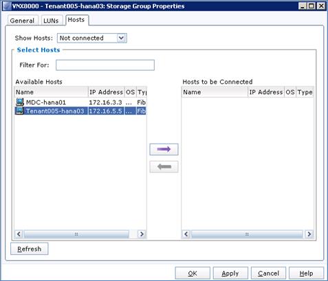Sort Hosts to be Connected by IP Address header

pyautogui.click(x=266, y=92)
